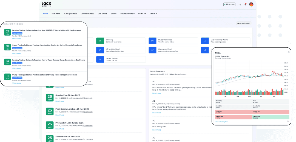Open the Session Plan 26 Nov 2025 post
Screen dimensions: 296x142
coord(68,95)
